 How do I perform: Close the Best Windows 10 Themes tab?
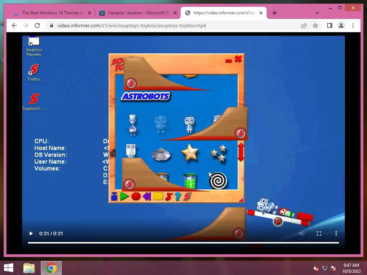89,13
